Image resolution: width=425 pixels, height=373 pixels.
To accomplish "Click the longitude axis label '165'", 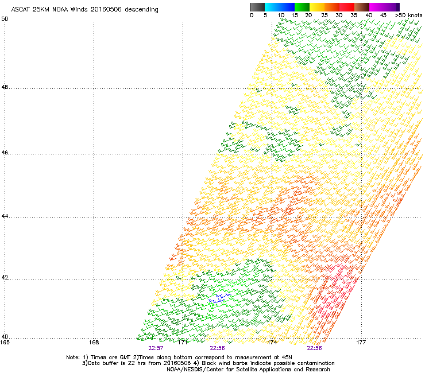I will (x=5, y=343).
